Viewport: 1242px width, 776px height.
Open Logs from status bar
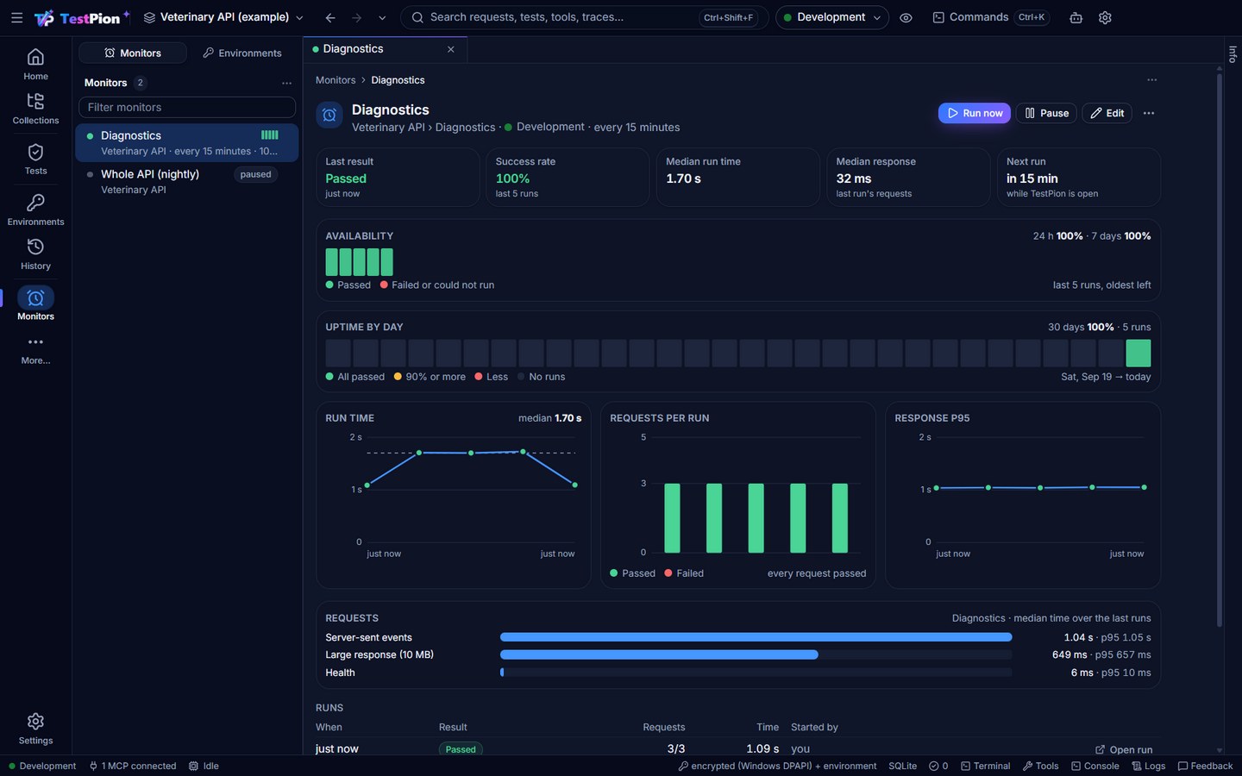click(x=1148, y=766)
